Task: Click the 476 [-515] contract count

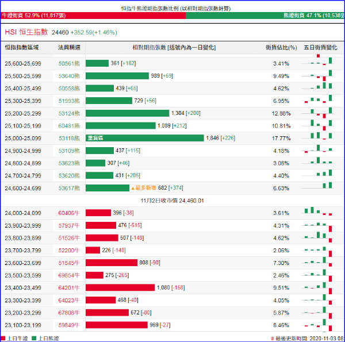Action: pos(130,225)
